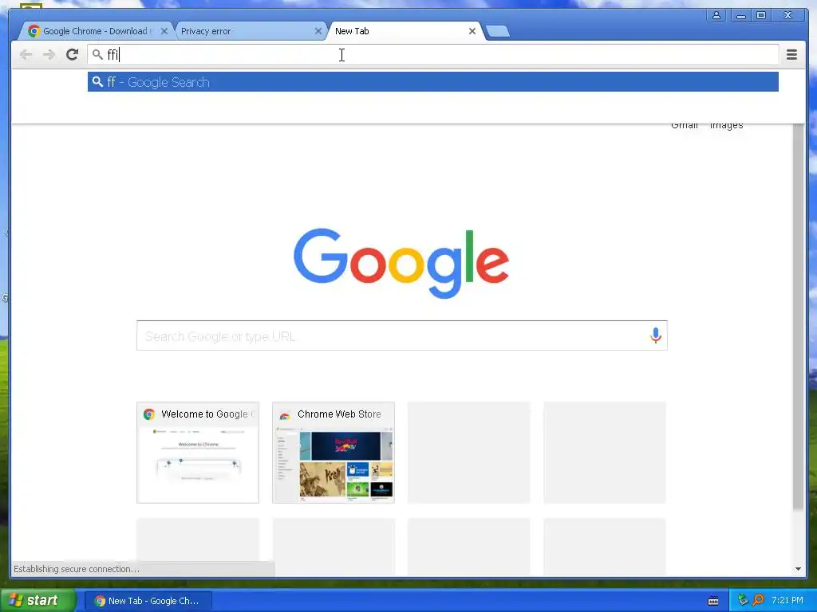Screen dimensions: 817x612
Task: Select the 'ff - Google Search' suggestion
Action: [433, 82]
